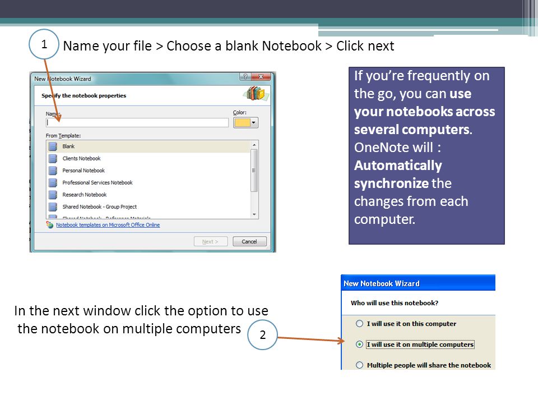Close the New Notebook Wizard dialog
Viewport: 538px width, 404px height.
tap(262, 77)
